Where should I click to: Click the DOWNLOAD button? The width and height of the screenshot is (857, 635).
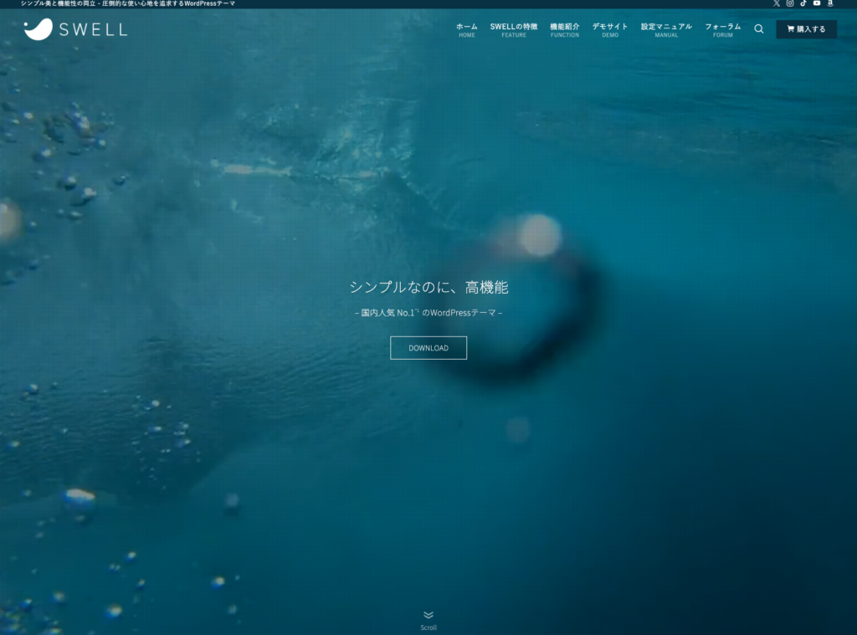click(428, 348)
